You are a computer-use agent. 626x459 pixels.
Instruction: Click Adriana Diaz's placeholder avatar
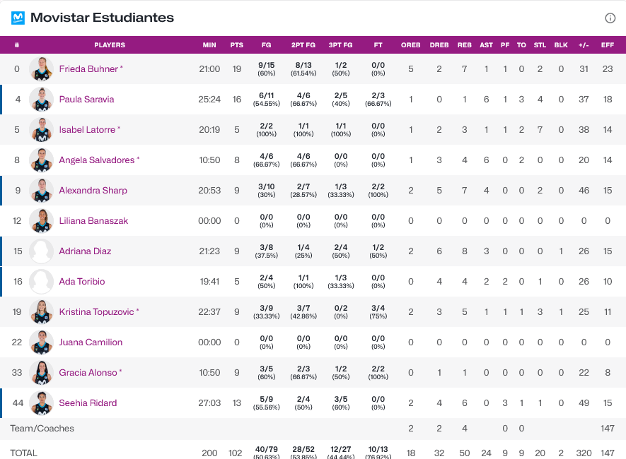(x=42, y=251)
